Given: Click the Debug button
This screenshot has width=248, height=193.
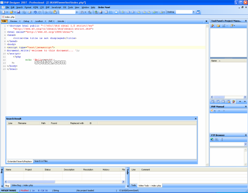Looking at the screenshot, I should click(x=26, y=21).
